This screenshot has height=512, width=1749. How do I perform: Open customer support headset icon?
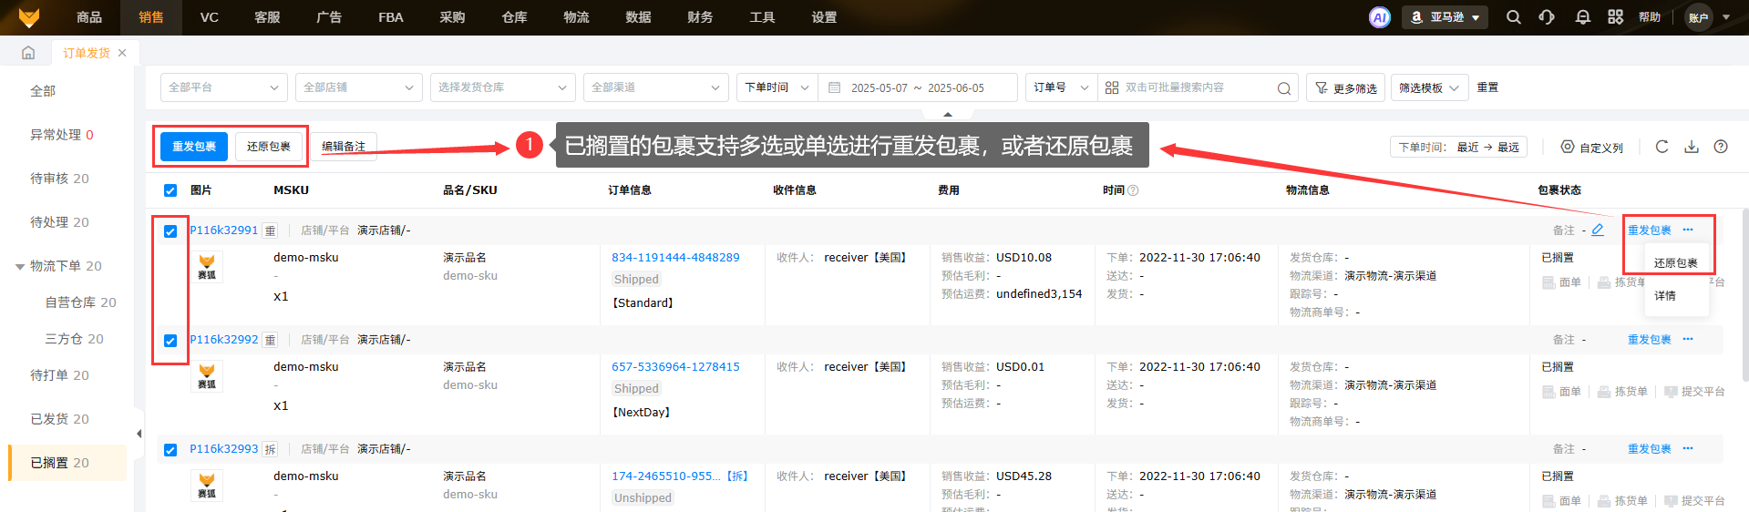coord(1547,17)
